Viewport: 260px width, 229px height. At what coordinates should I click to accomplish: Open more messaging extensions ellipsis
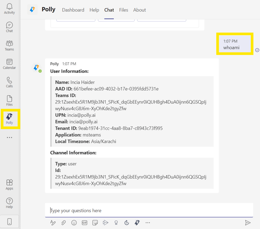tap(148, 223)
